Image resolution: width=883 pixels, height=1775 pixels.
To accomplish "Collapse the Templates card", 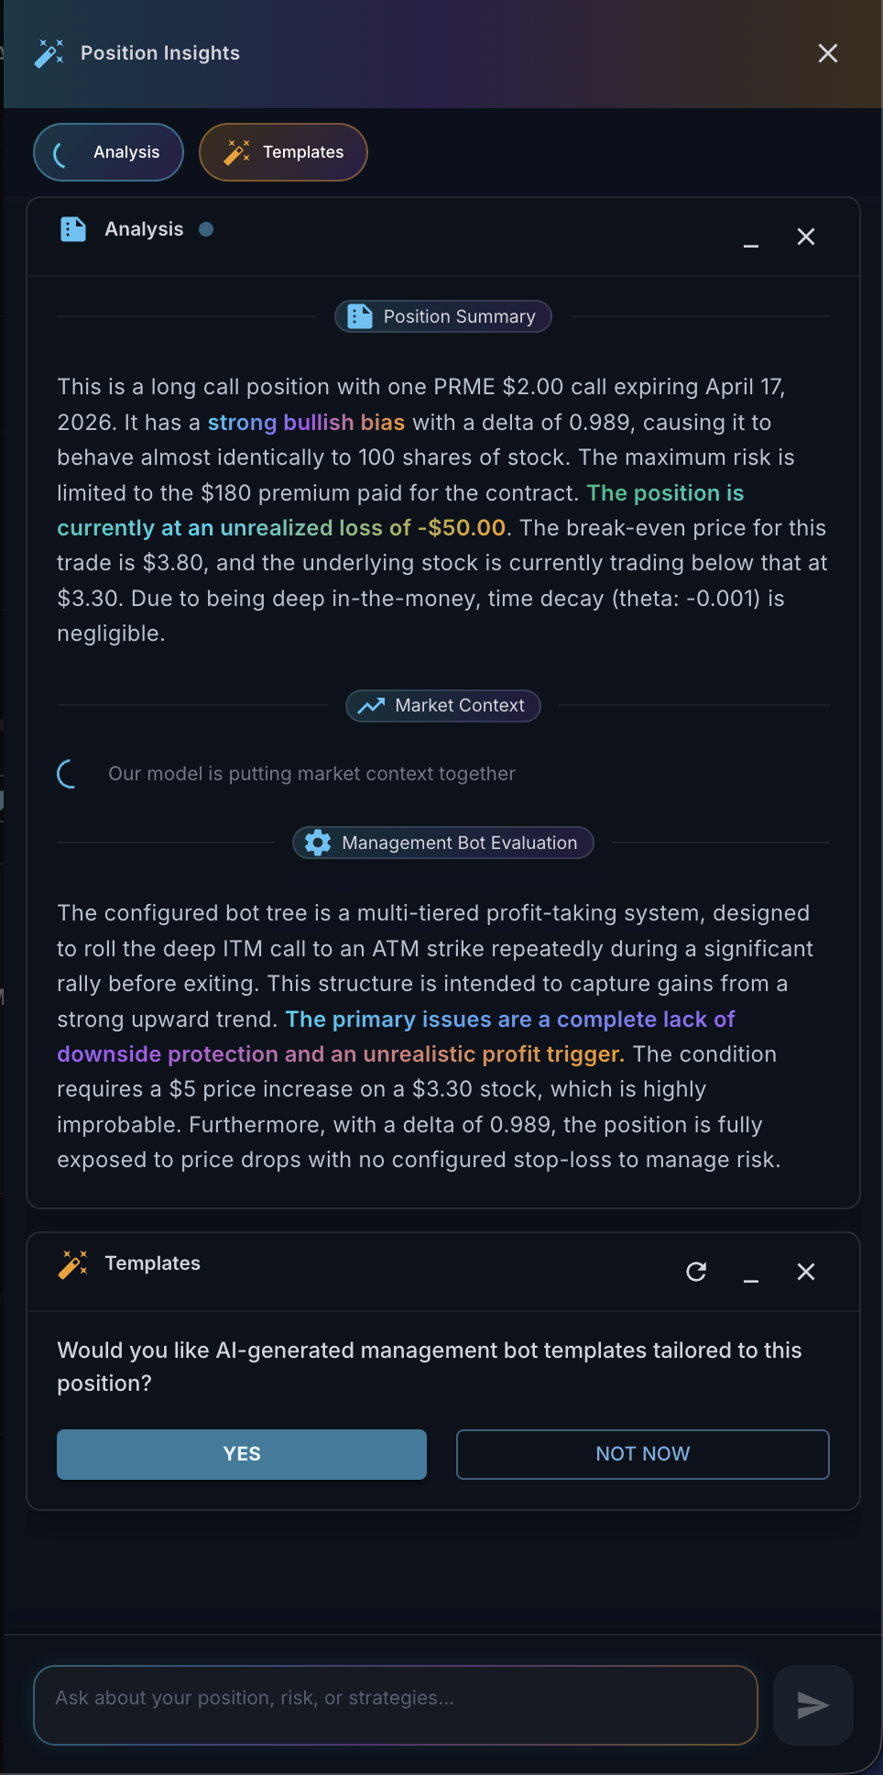I will 751,1273.
